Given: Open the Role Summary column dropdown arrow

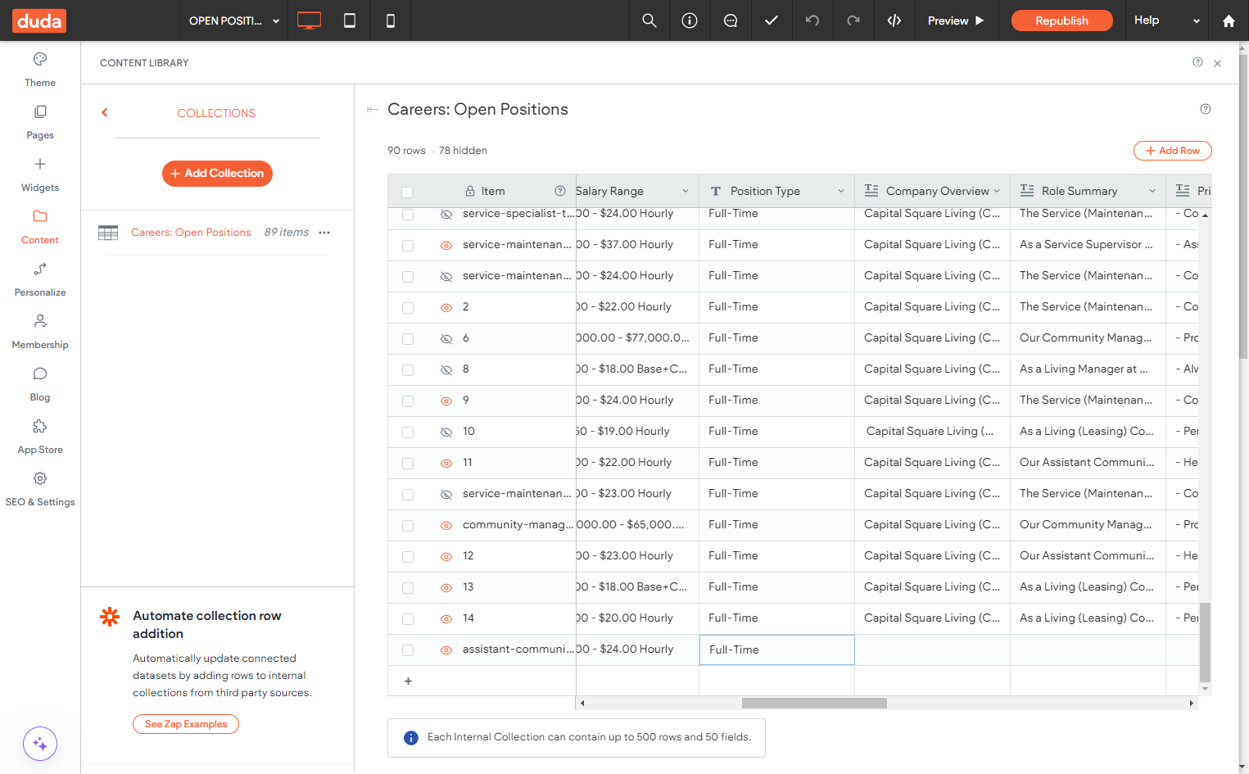Looking at the screenshot, I should pos(1152,191).
